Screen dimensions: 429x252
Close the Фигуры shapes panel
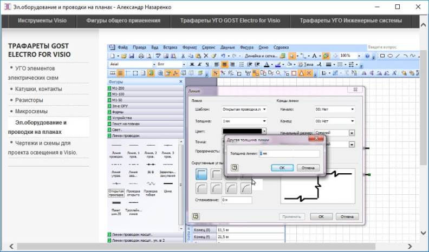[x=180, y=81]
